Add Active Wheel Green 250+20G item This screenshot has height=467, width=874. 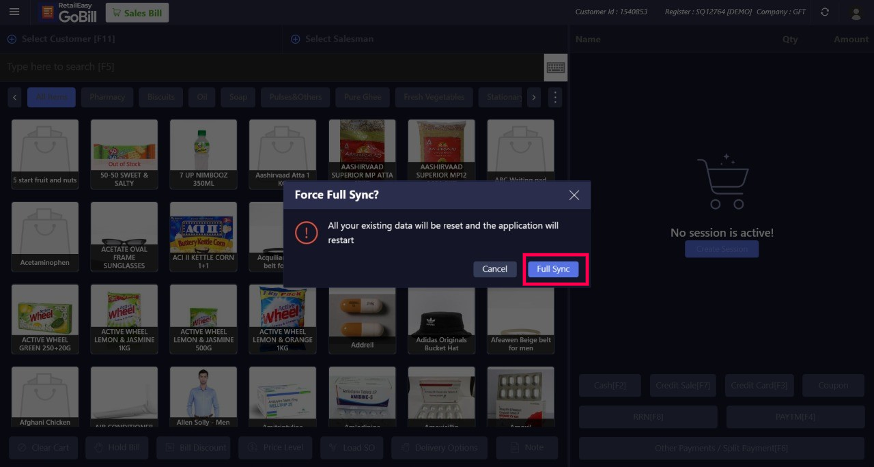point(45,319)
